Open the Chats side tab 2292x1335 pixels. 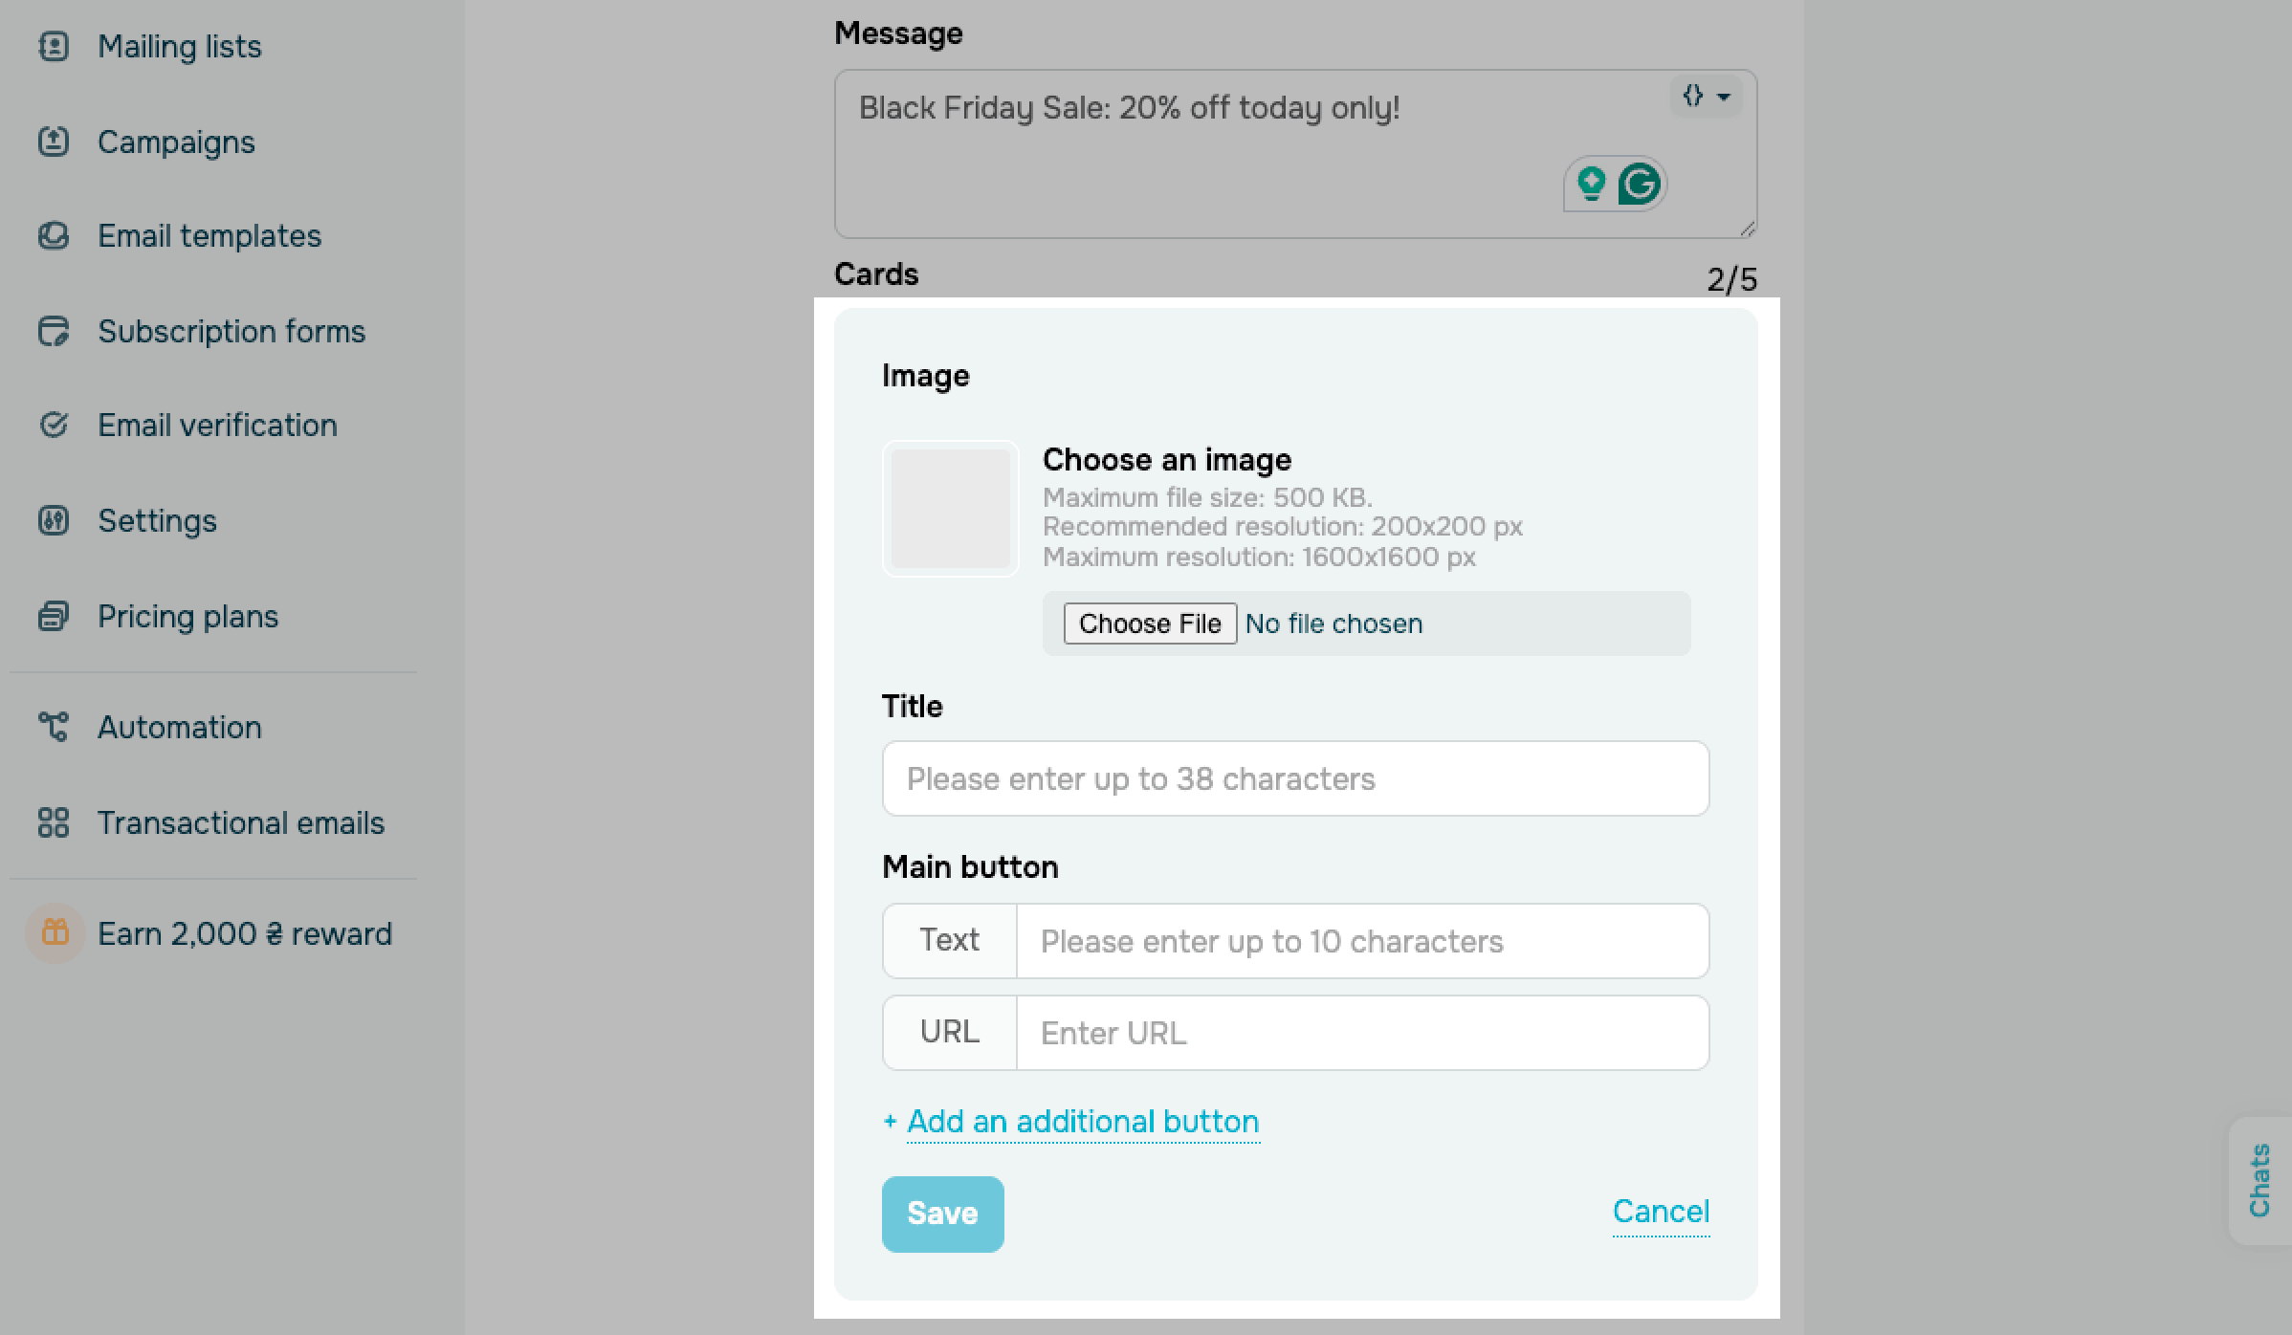2259,1180
